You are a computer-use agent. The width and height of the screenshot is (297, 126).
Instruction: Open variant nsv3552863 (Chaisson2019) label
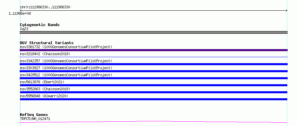point(45,89)
